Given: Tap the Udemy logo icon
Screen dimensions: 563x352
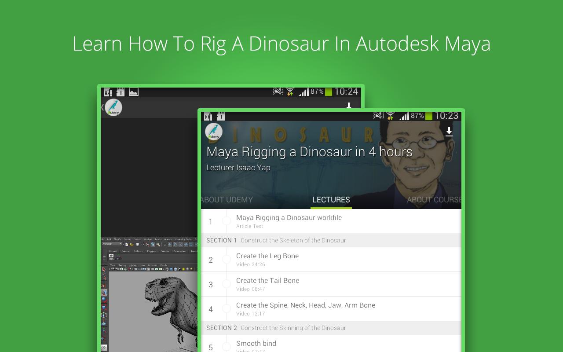Looking at the screenshot, I should (214, 132).
